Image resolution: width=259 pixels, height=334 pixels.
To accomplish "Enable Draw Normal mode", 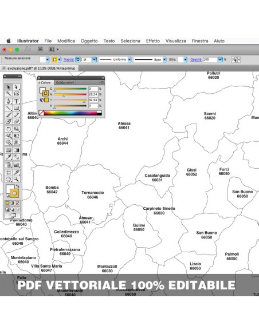I will 7,209.
